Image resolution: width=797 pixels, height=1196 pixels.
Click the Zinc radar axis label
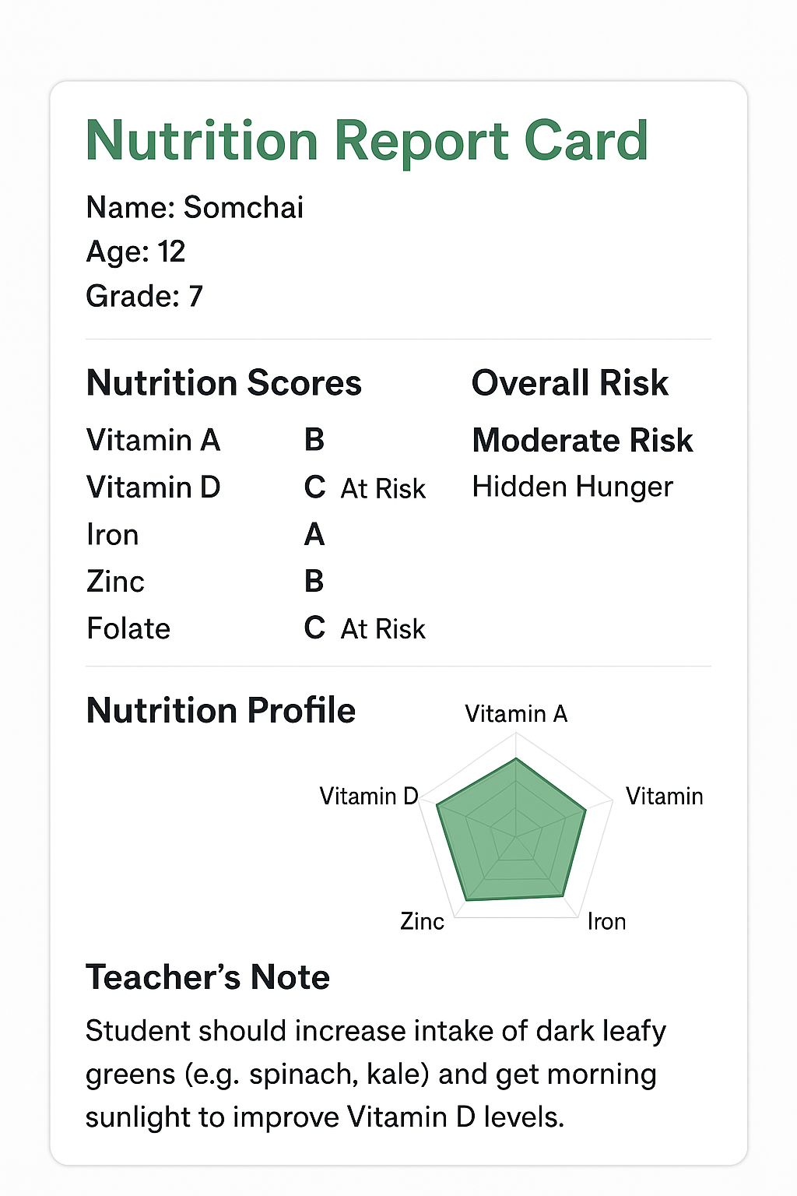pos(422,921)
